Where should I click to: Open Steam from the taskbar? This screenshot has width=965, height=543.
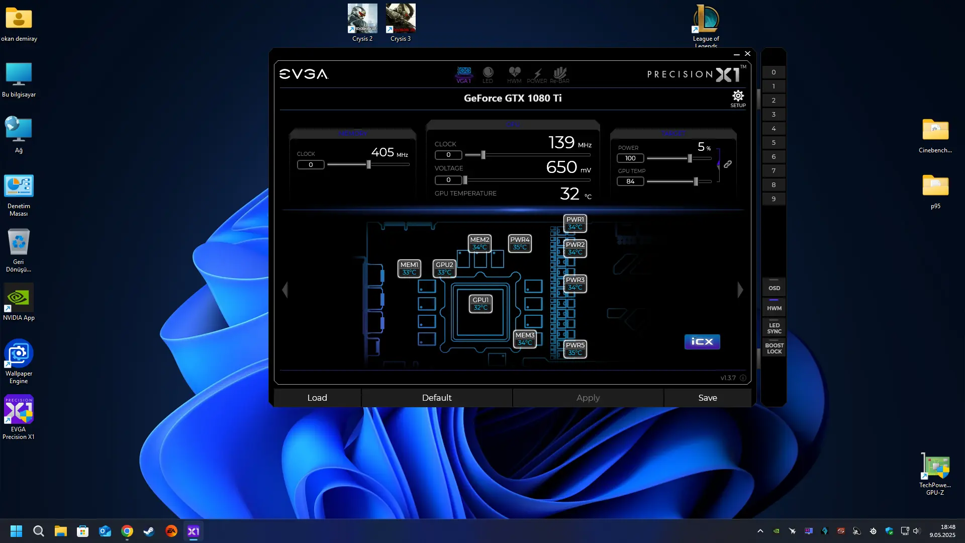149,531
